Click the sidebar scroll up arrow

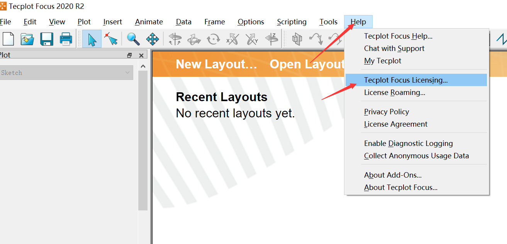(143, 66)
